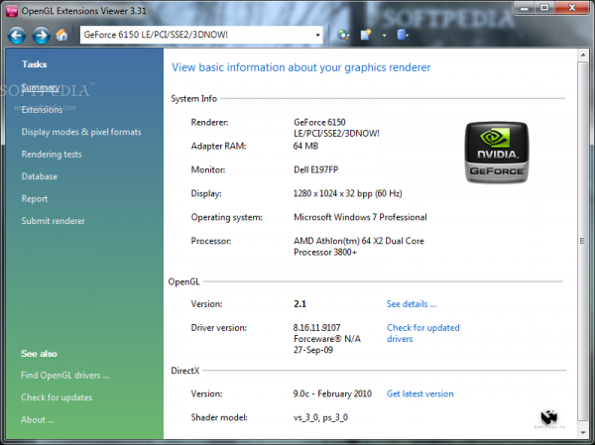Click the OpenGL Extensions Viewer title icon
Viewport: 595px width, 445px height.
pyautogui.click(x=13, y=11)
